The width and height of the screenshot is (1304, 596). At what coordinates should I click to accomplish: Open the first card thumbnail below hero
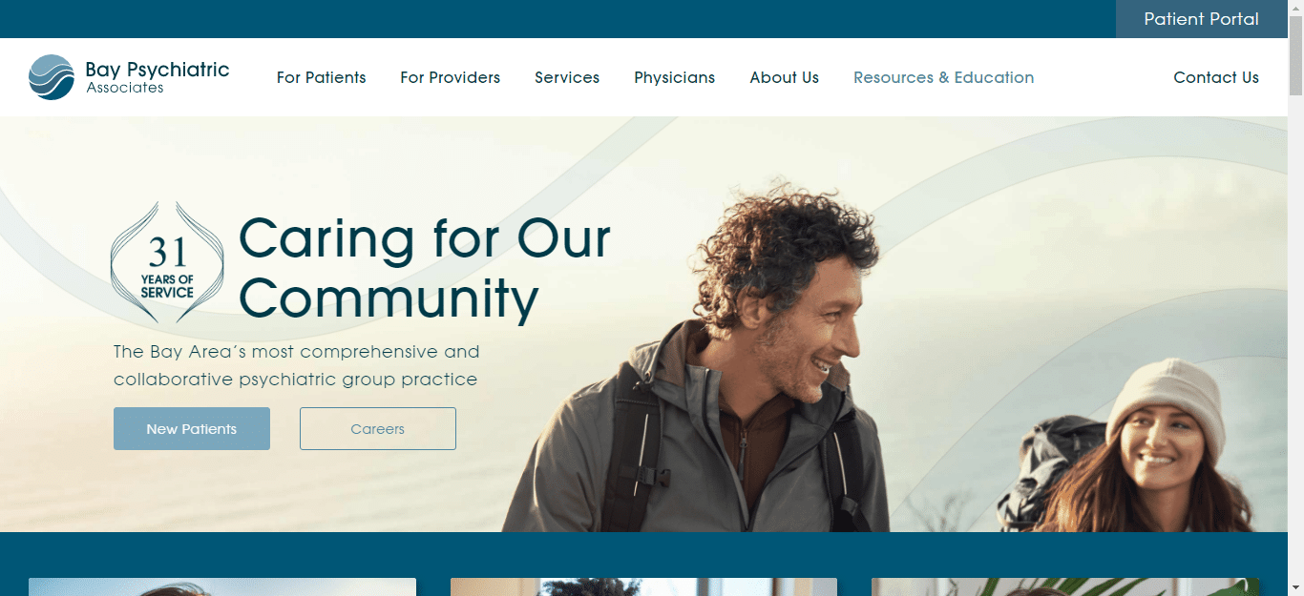[x=222, y=586]
